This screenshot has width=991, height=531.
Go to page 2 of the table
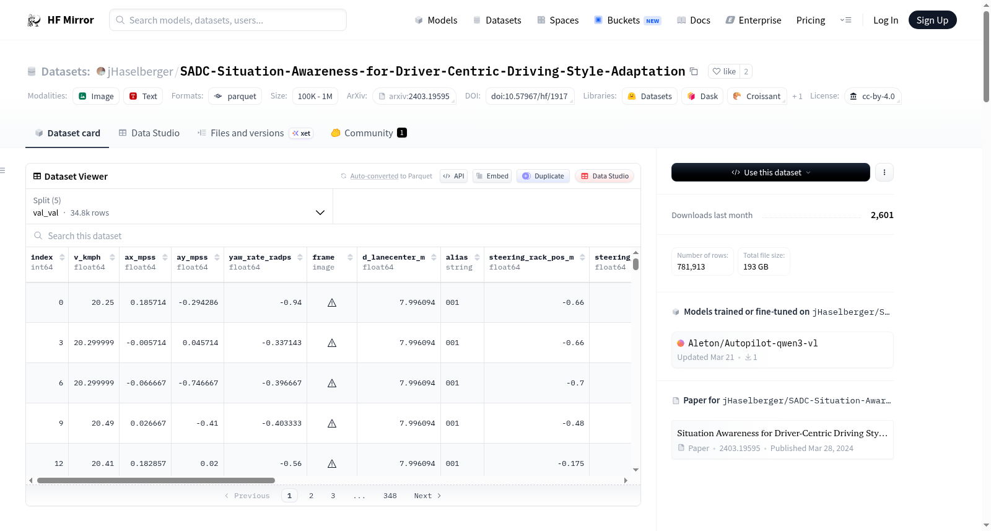311,496
